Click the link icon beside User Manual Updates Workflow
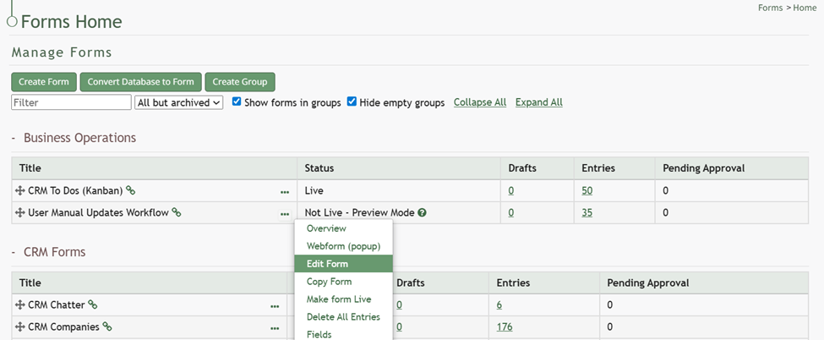The width and height of the screenshot is (824, 340). point(177,213)
